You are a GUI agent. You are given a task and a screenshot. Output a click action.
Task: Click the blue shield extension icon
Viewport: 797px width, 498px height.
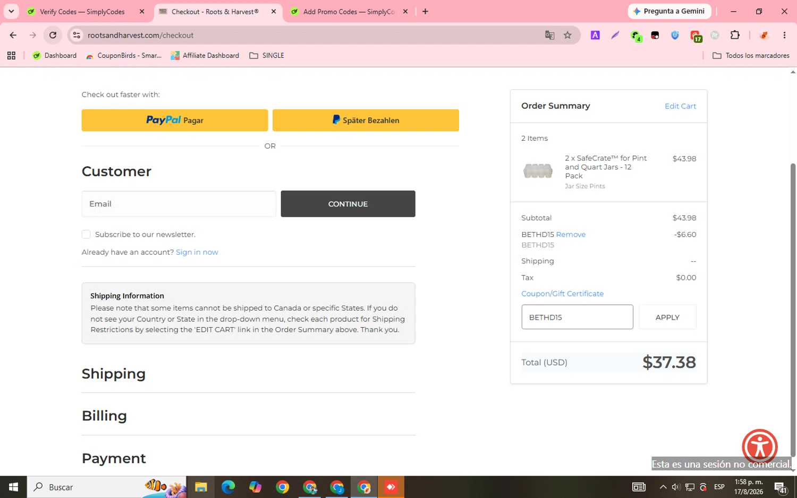tap(675, 35)
